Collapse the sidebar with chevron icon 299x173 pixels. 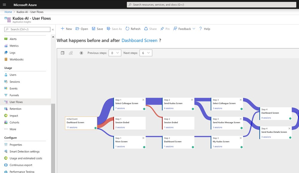pyautogui.click(x=53, y=29)
